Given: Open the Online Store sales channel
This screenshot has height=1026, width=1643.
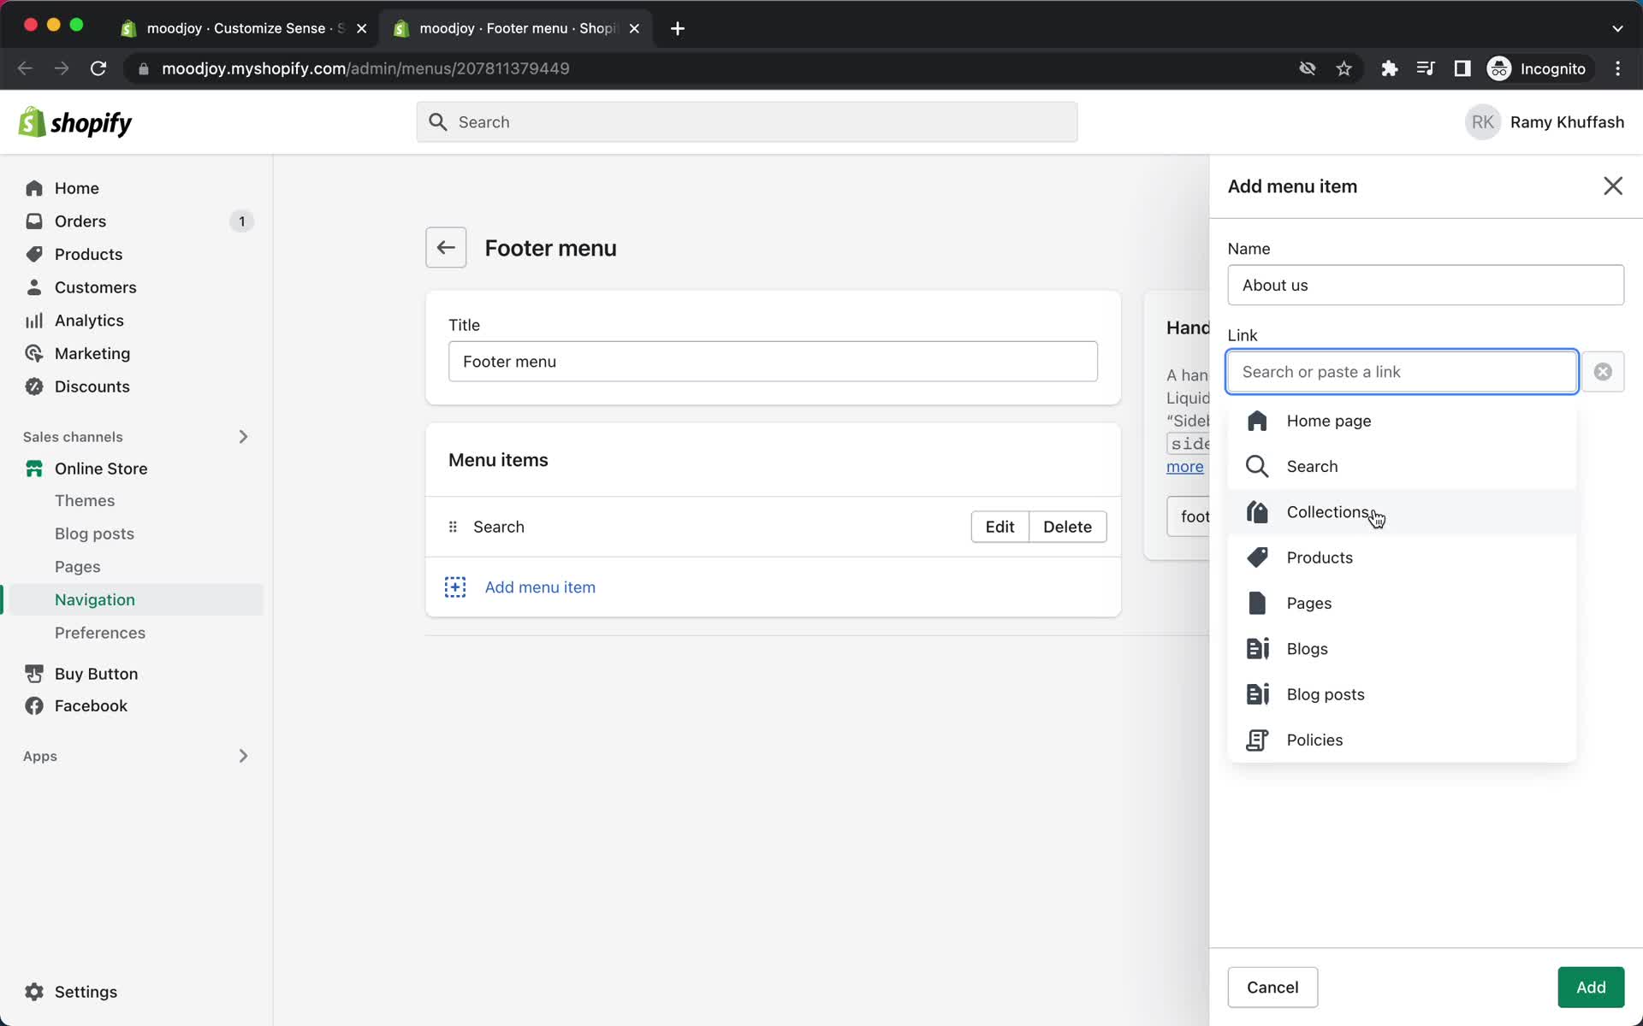Looking at the screenshot, I should (x=100, y=467).
